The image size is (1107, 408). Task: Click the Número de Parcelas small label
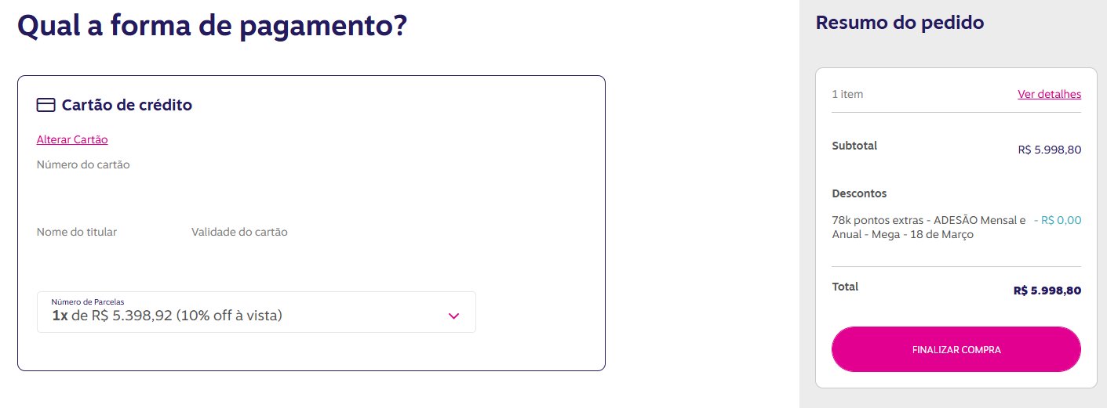tap(88, 301)
